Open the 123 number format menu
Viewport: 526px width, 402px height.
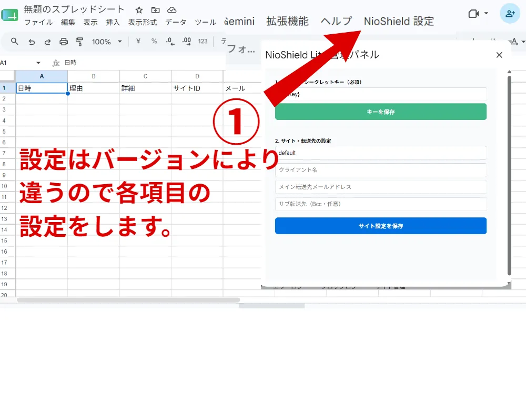point(203,41)
